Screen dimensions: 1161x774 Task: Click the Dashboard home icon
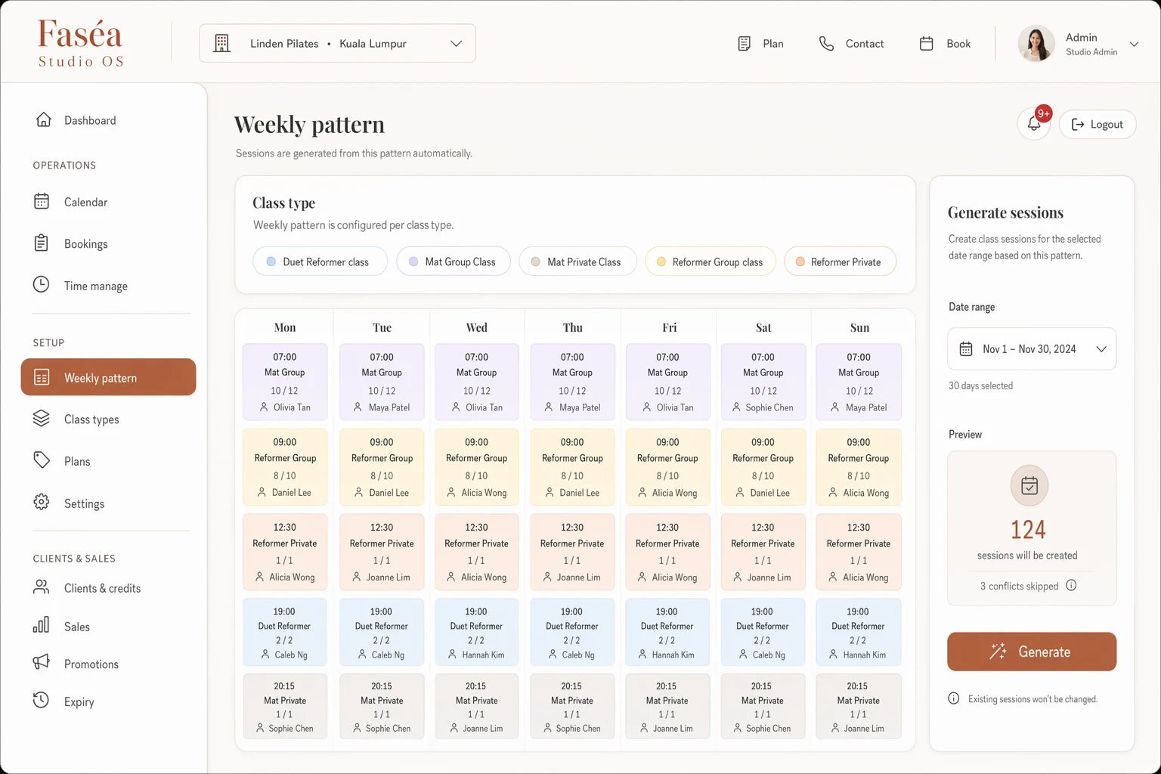(x=44, y=120)
